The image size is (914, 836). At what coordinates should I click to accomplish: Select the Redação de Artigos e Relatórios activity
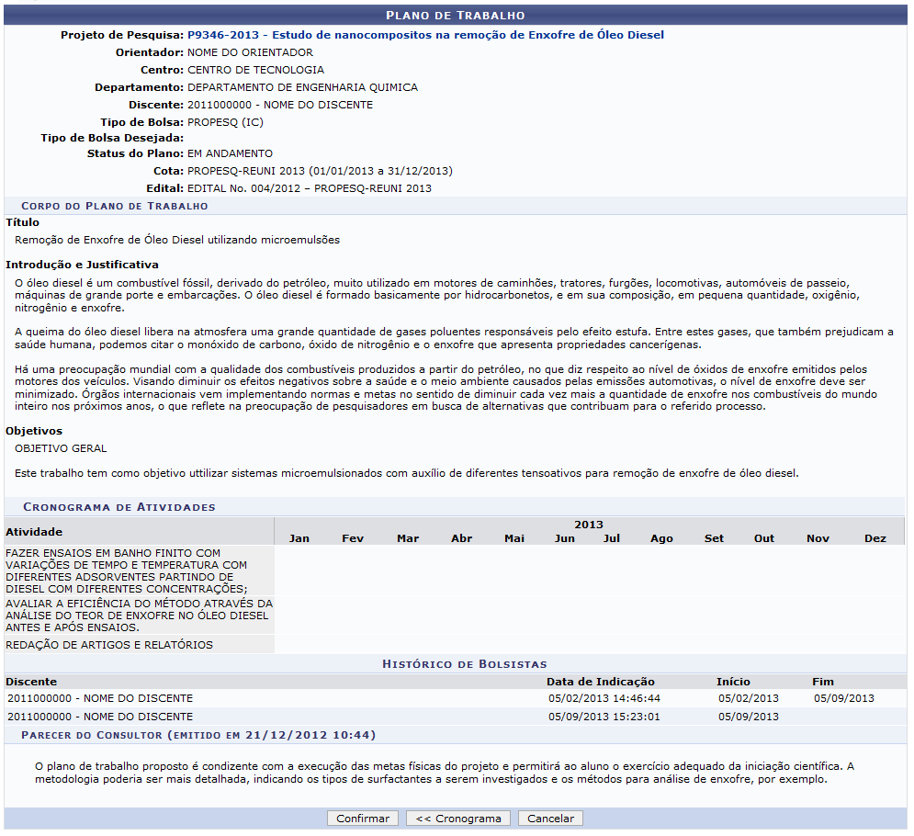[x=109, y=645]
